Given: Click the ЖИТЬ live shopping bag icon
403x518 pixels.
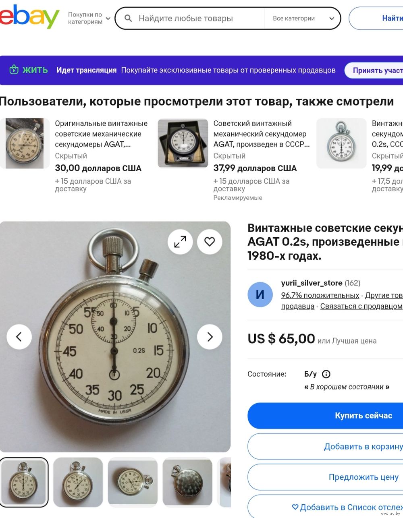Looking at the screenshot, I should click(14, 70).
